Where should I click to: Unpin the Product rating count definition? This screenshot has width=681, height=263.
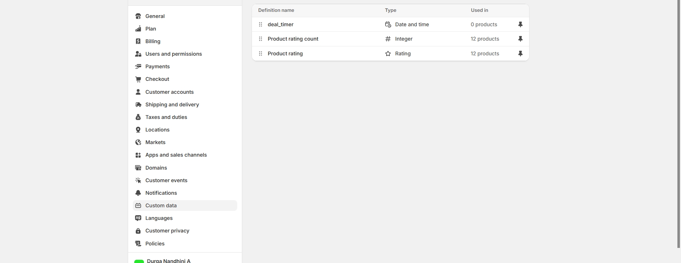tap(520, 39)
